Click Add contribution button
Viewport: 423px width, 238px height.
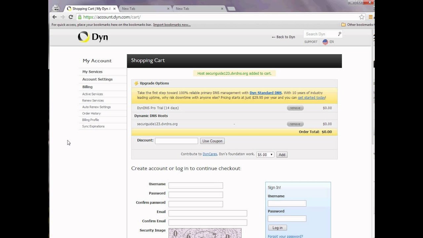(282, 155)
